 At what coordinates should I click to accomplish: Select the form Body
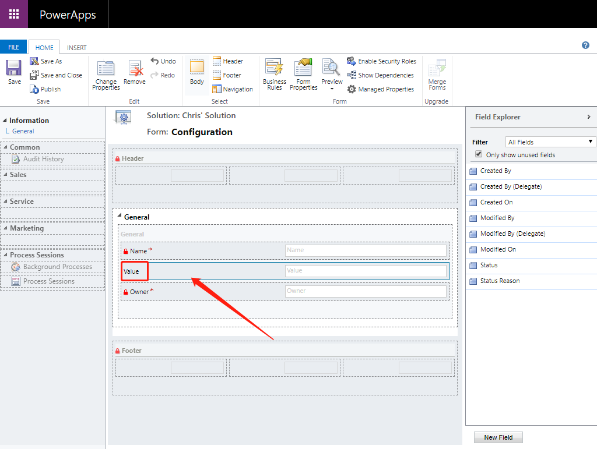(x=197, y=72)
